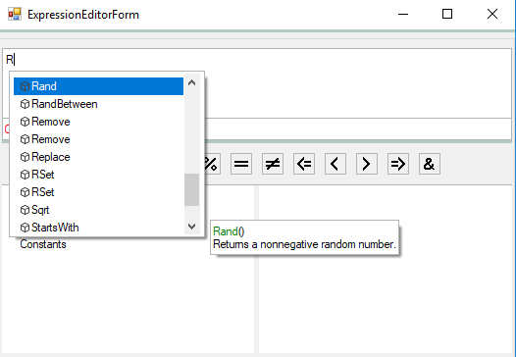The width and height of the screenshot is (516, 357).
Task: Select the Sqrt function entry
Action: click(x=98, y=210)
